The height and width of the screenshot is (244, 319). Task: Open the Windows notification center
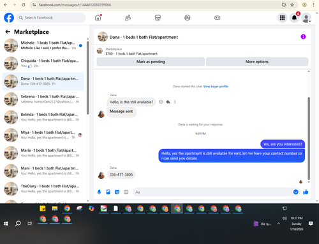[311, 224]
